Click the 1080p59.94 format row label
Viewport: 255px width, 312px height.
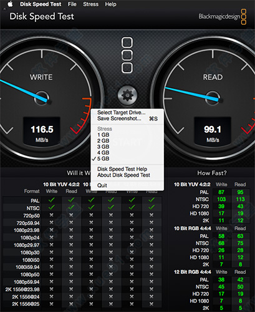27,282
